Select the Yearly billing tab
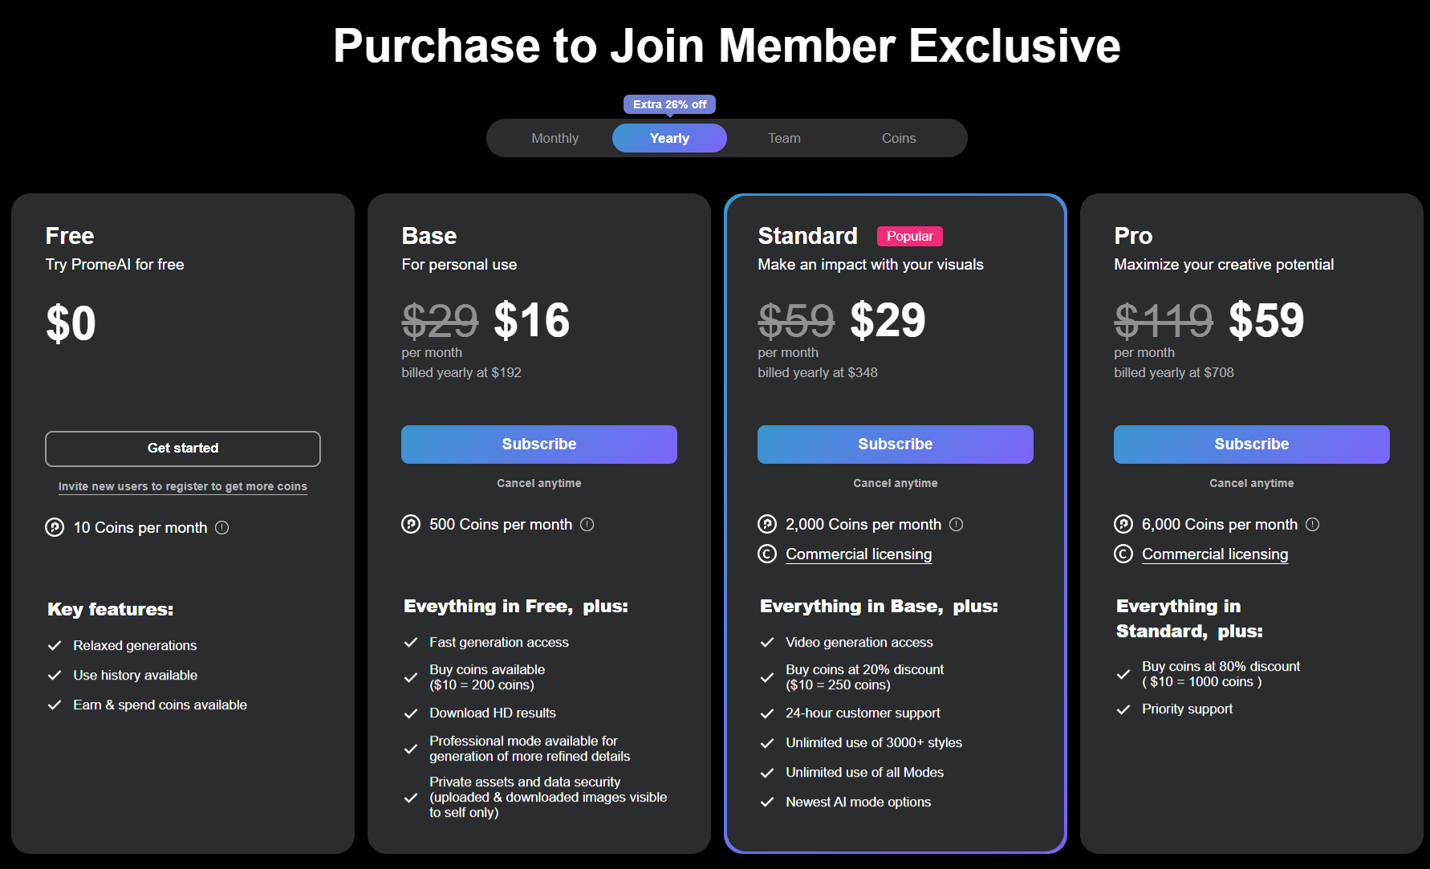Image resolution: width=1430 pixels, height=869 pixels. 669,137
